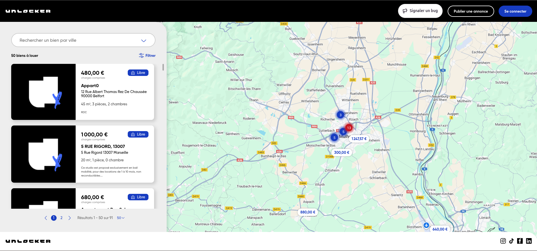This screenshot has height=251, width=537.
Task: Click the 1247,57 € map price marker
Action: (359, 139)
